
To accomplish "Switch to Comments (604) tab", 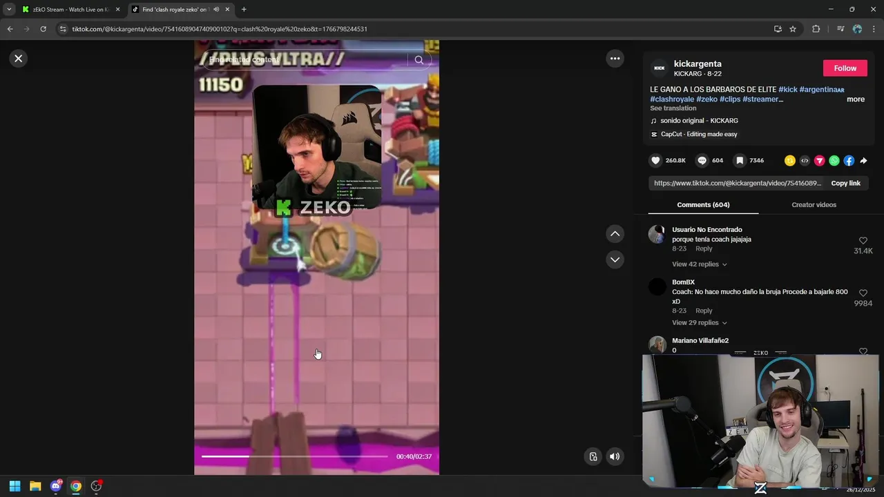I will point(703,205).
